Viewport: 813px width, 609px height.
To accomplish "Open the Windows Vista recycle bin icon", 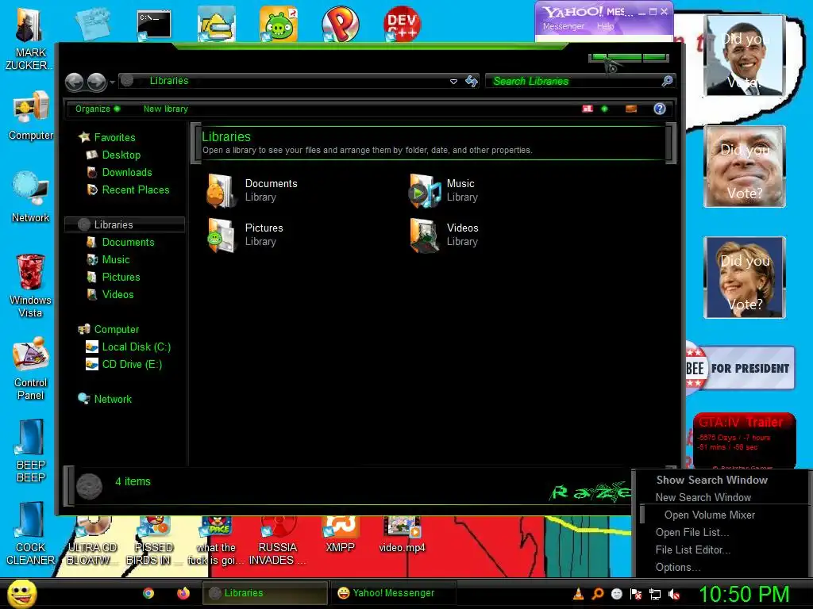I will [30, 285].
